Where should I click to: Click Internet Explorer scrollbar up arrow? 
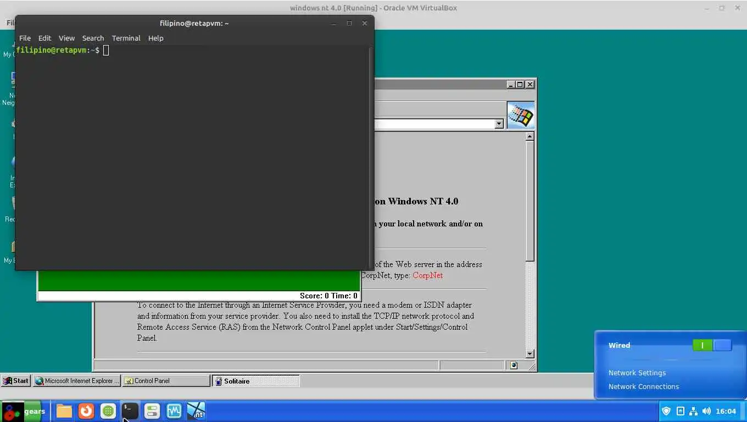point(529,136)
